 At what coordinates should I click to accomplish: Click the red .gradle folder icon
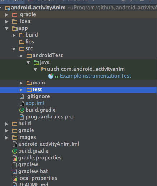pos(15,15)
